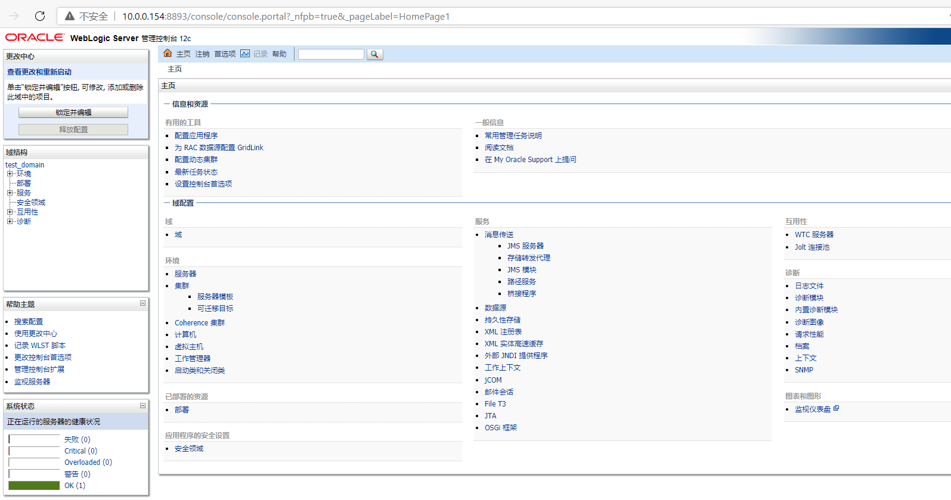Click the external link icon next to 监视仪表盘
Viewport: 951px width, 500px height.
point(836,408)
